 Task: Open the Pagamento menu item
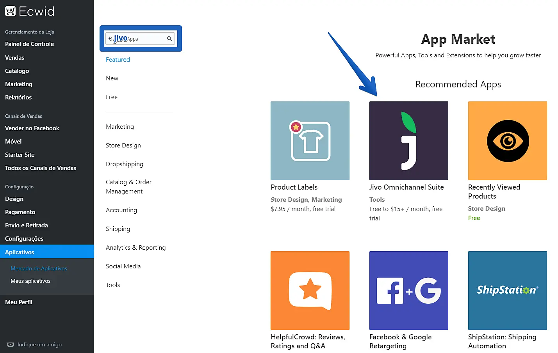coord(20,212)
